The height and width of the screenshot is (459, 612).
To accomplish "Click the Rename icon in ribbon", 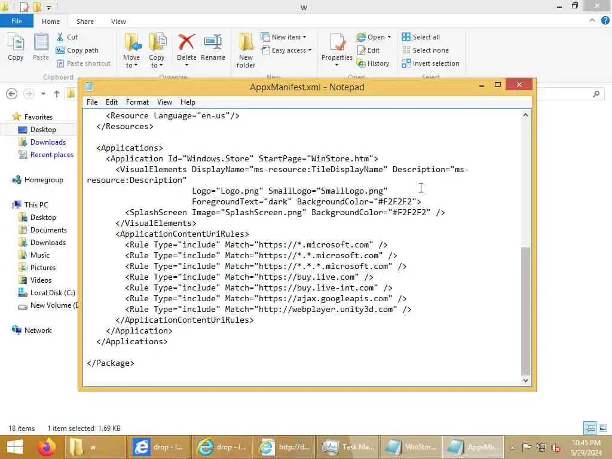I will 213,42.
